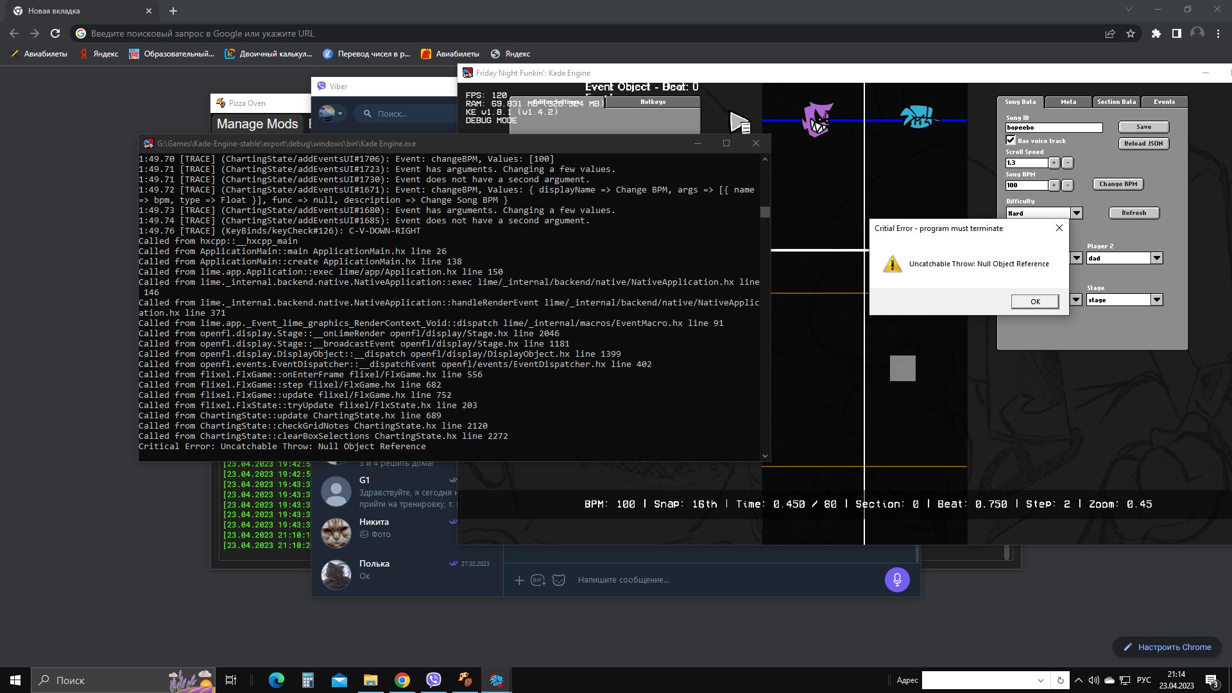Open the GIF picker in Viber
Image resolution: width=1232 pixels, height=693 pixels.
coord(537,579)
